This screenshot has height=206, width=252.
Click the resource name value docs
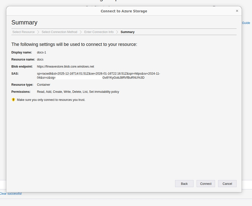point(40,60)
